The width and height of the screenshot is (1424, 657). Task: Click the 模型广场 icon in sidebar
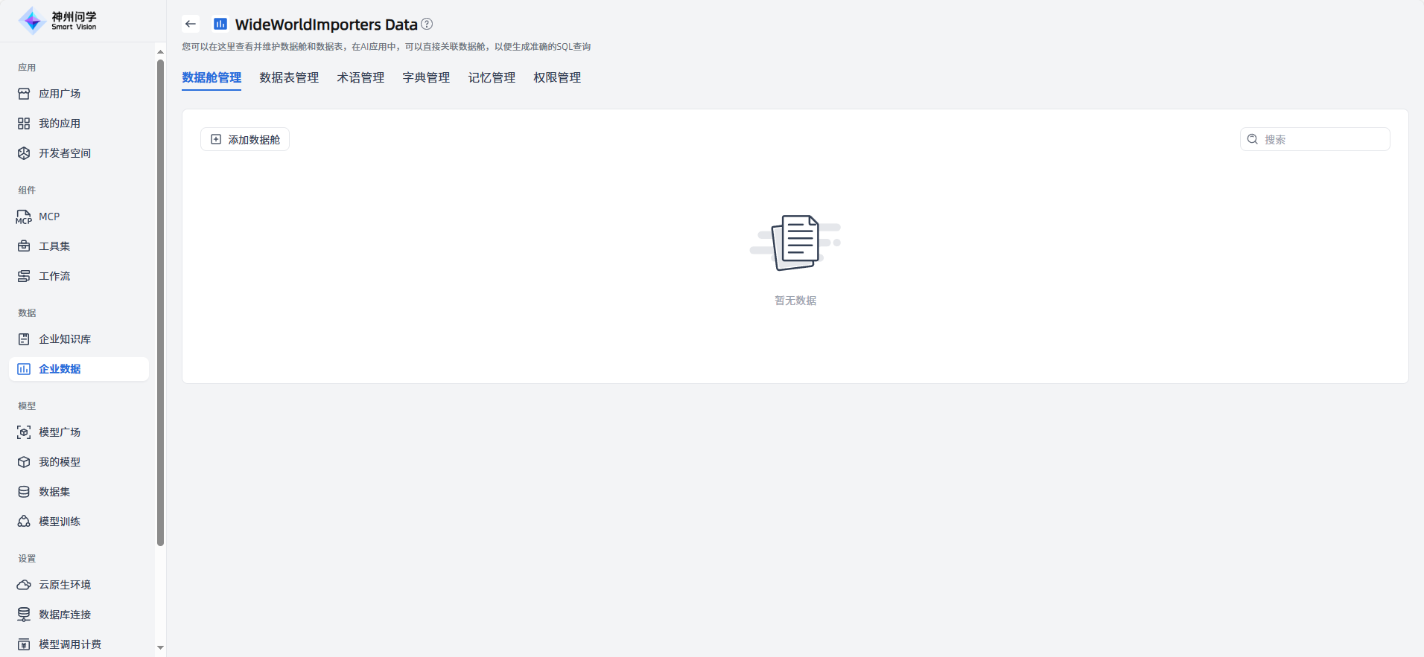(x=24, y=432)
